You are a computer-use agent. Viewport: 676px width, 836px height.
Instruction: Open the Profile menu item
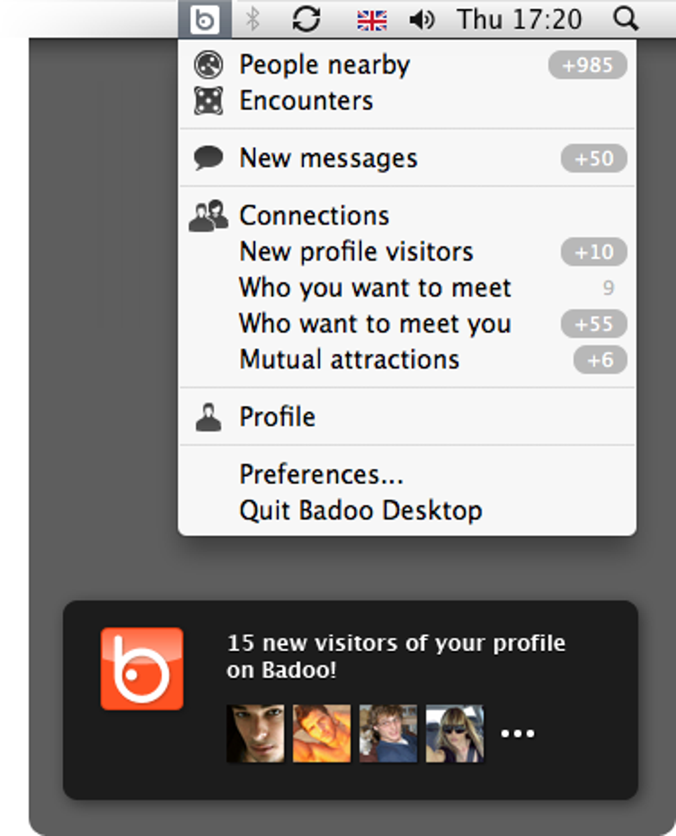(x=277, y=417)
